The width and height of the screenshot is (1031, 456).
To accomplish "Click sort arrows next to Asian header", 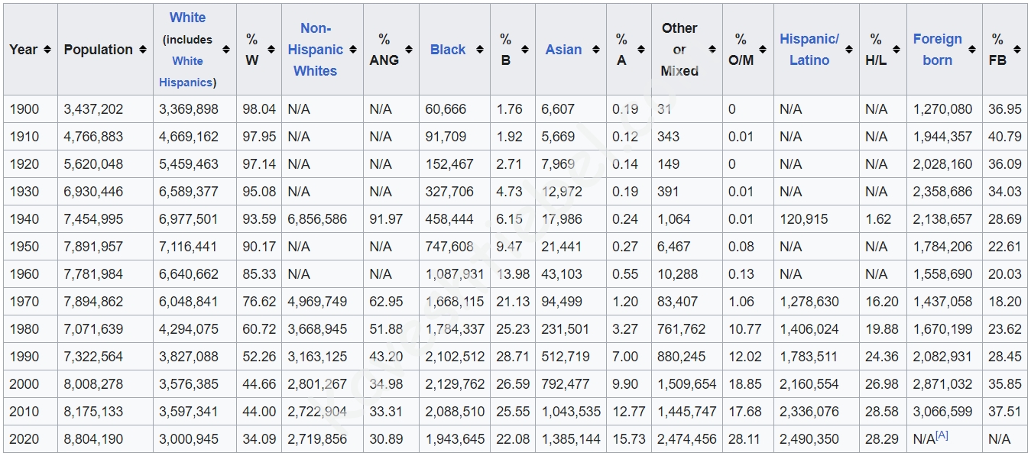I will 596,50.
